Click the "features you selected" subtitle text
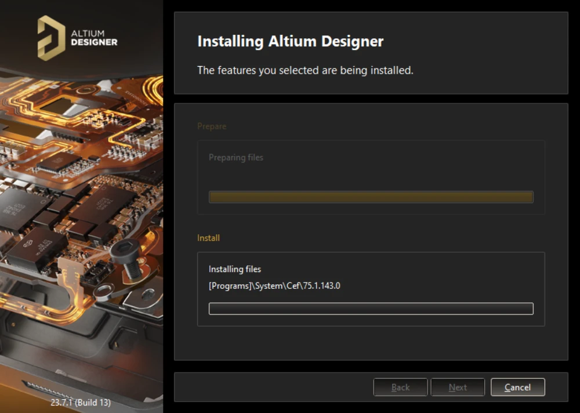This screenshot has width=580, height=413. click(x=305, y=70)
